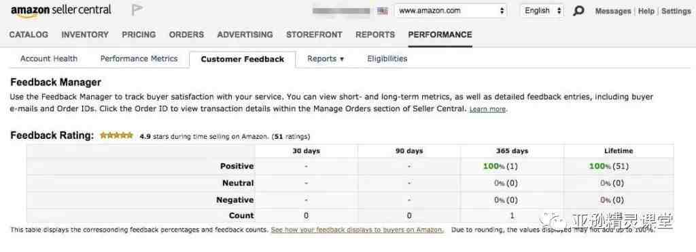Open the English language dropdown
This screenshot has width=696, height=252.
pos(542,11)
